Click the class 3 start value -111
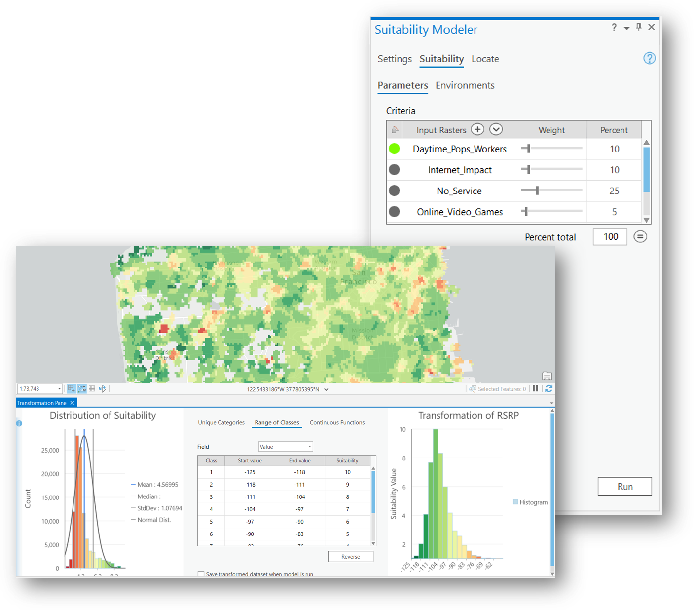The width and height of the screenshot is (694, 610). (250, 497)
